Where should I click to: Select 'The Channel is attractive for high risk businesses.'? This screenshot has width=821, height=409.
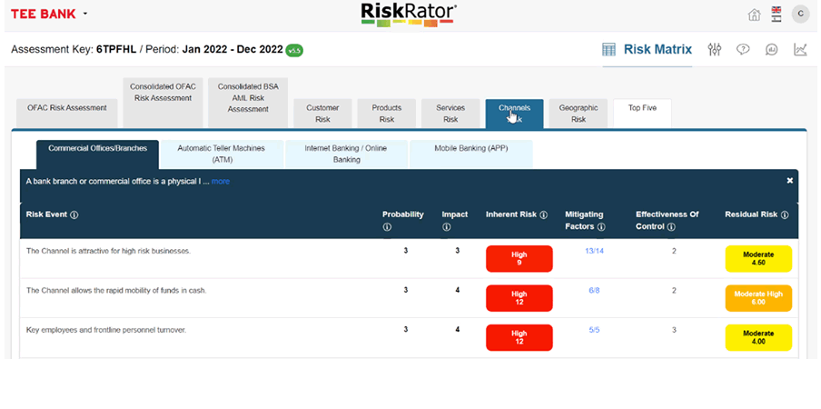108,251
